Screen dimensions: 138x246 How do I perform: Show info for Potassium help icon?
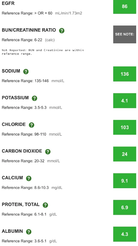(35, 98)
